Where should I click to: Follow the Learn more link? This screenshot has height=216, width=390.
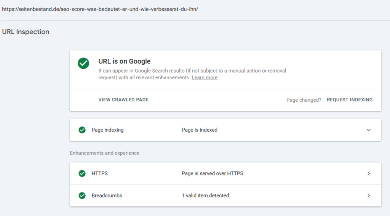205,77
